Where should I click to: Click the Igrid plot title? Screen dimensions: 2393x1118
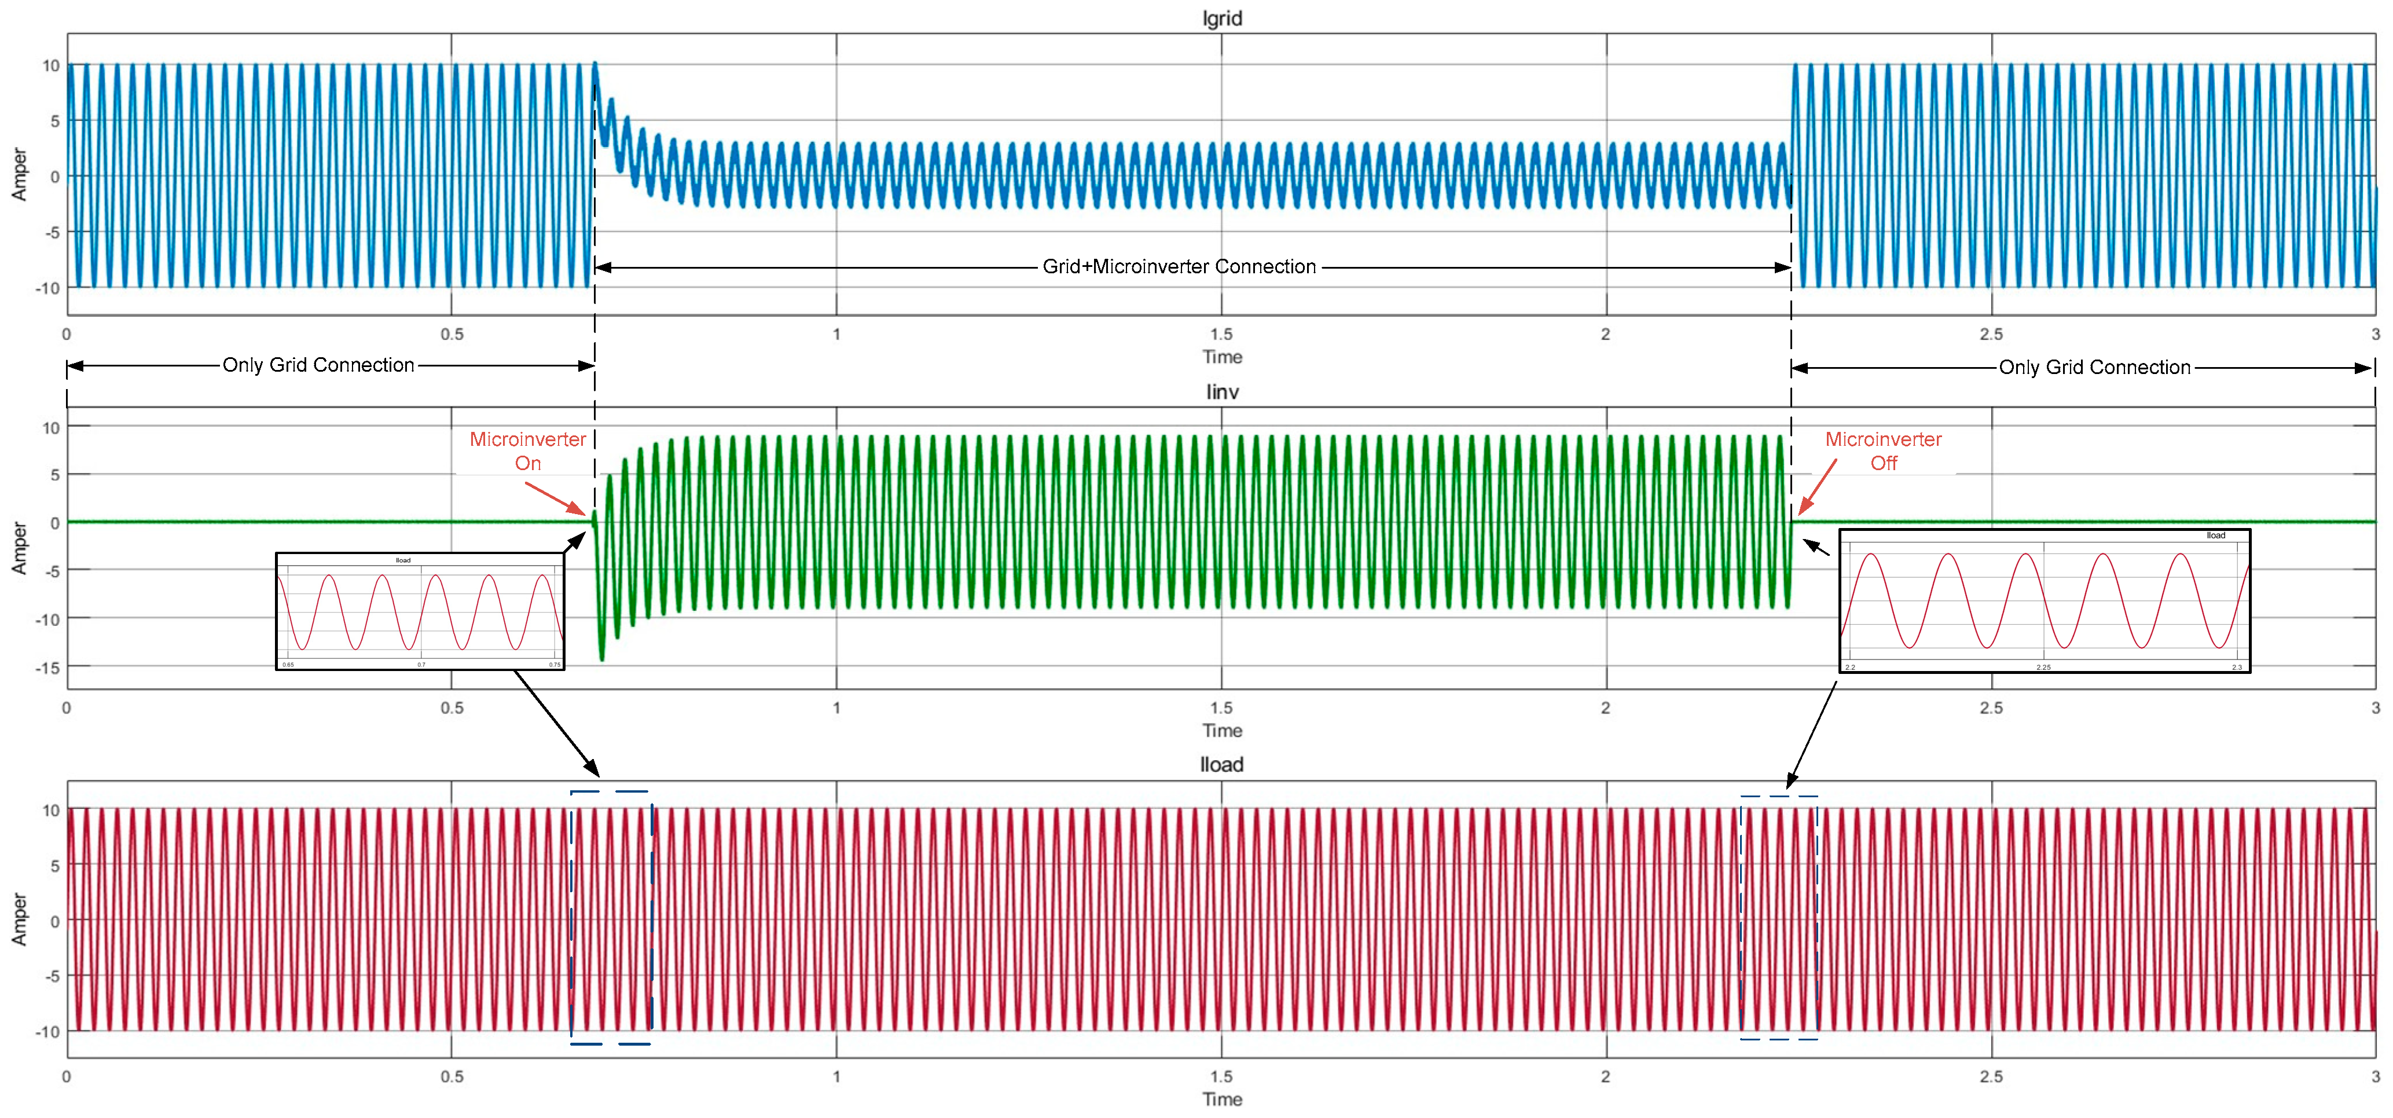tap(1221, 19)
